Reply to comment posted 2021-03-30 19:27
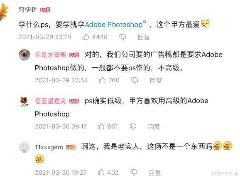Viewport: 240px width, 178px height. pyautogui.click(x=155, y=173)
